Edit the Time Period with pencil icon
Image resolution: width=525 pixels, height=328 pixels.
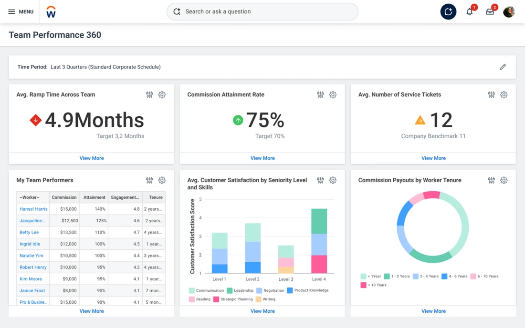(x=503, y=67)
